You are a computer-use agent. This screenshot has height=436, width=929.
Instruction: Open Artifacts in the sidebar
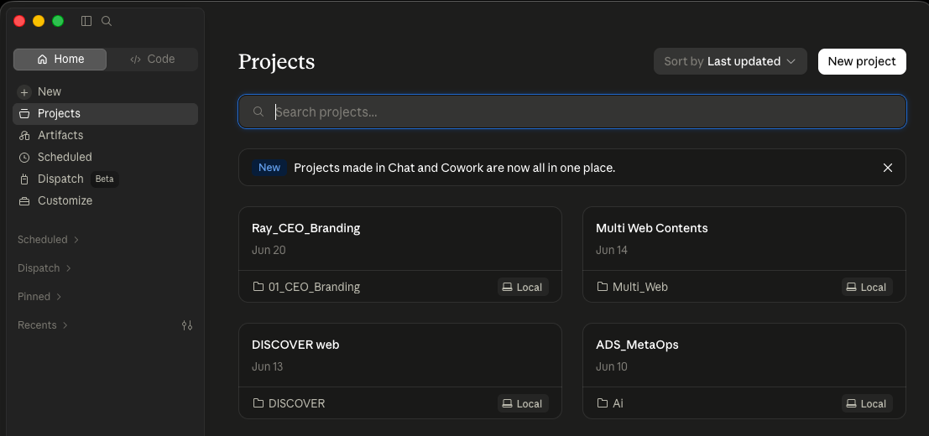click(x=106, y=136)
